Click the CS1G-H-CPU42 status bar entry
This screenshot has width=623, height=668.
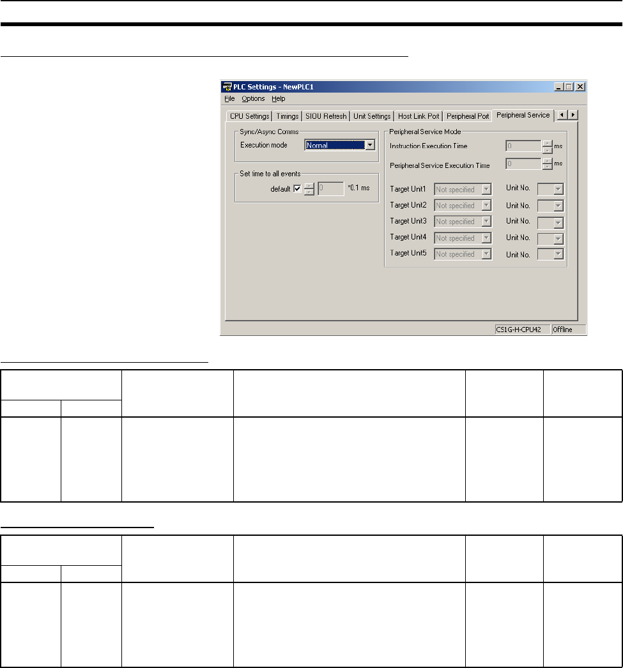pos(522,330)
